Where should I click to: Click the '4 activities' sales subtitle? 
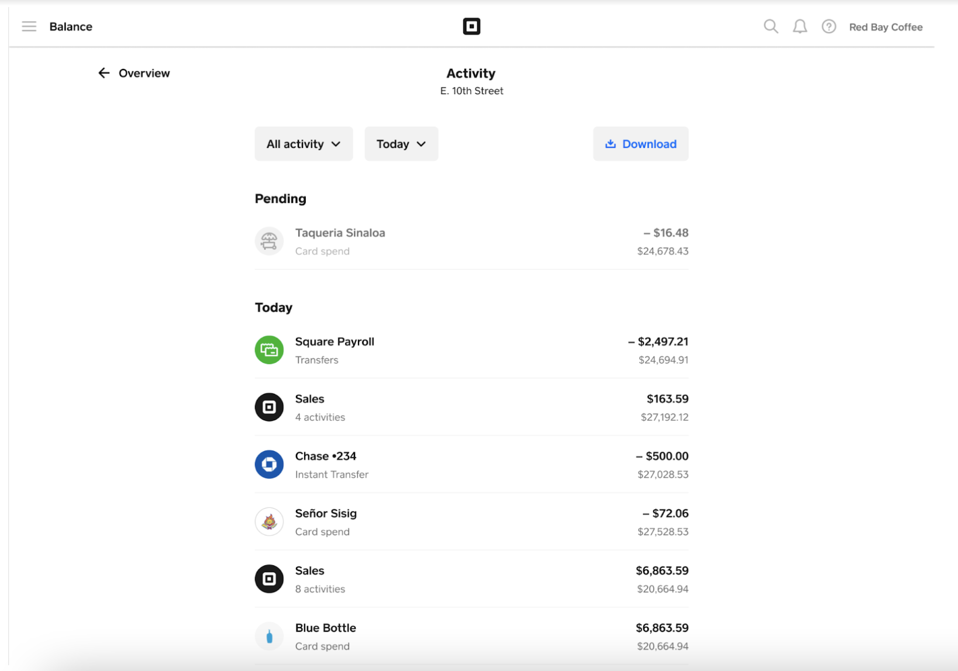(320, 417)
